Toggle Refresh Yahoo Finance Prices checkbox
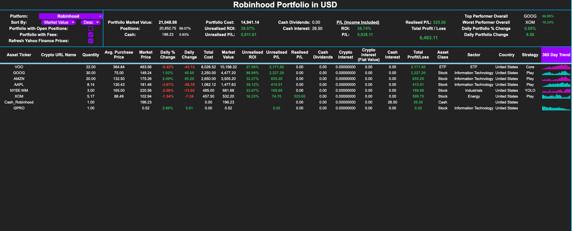 pos(91,41)
